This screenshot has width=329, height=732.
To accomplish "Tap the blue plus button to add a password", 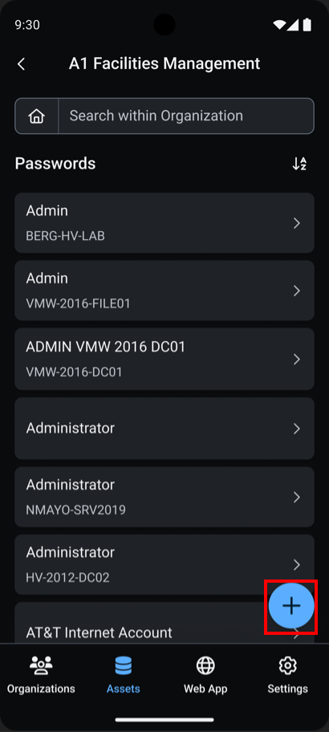I will point(291,605).
